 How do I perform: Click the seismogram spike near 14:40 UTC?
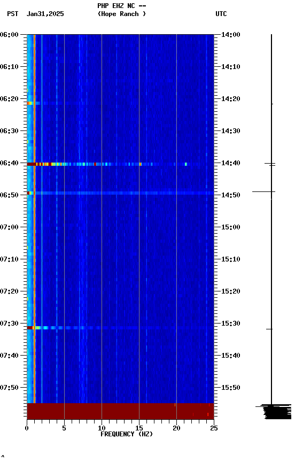pos(270,164)
